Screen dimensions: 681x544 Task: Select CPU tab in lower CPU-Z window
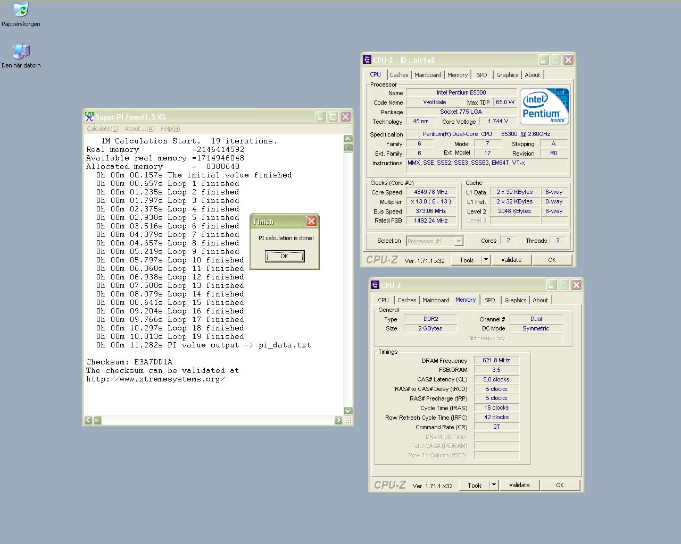tap(384, 300)
